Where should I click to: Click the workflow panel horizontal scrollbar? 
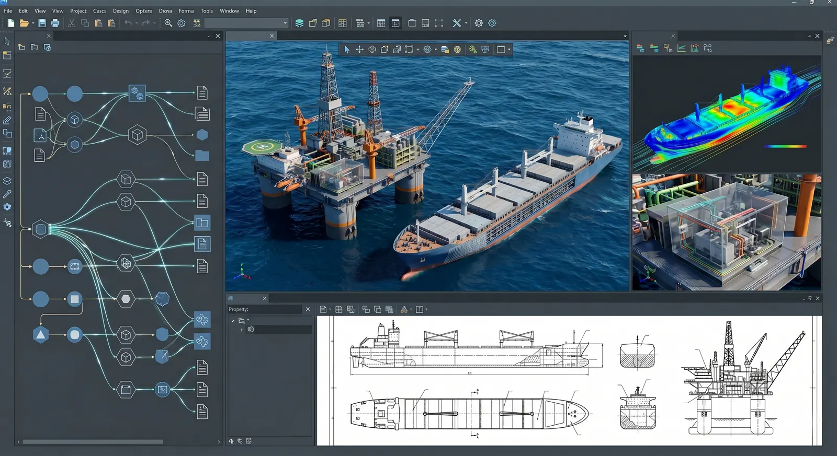tap(93, 442)
